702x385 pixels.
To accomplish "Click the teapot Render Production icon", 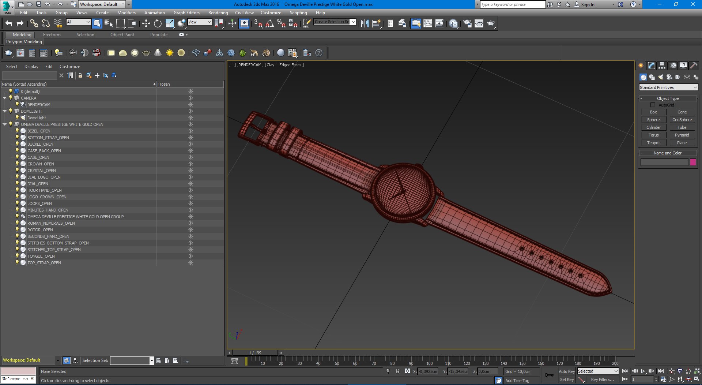I will click(491, 23).
